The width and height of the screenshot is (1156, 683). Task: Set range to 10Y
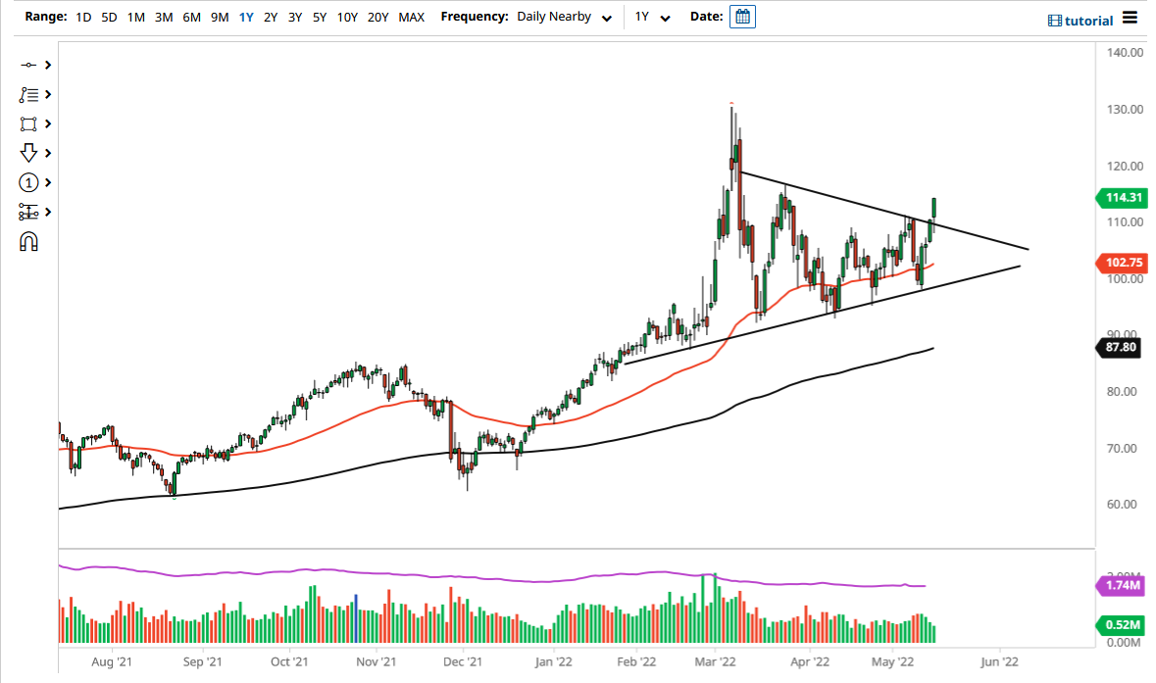pyautogui.click(x=347, y=17)
